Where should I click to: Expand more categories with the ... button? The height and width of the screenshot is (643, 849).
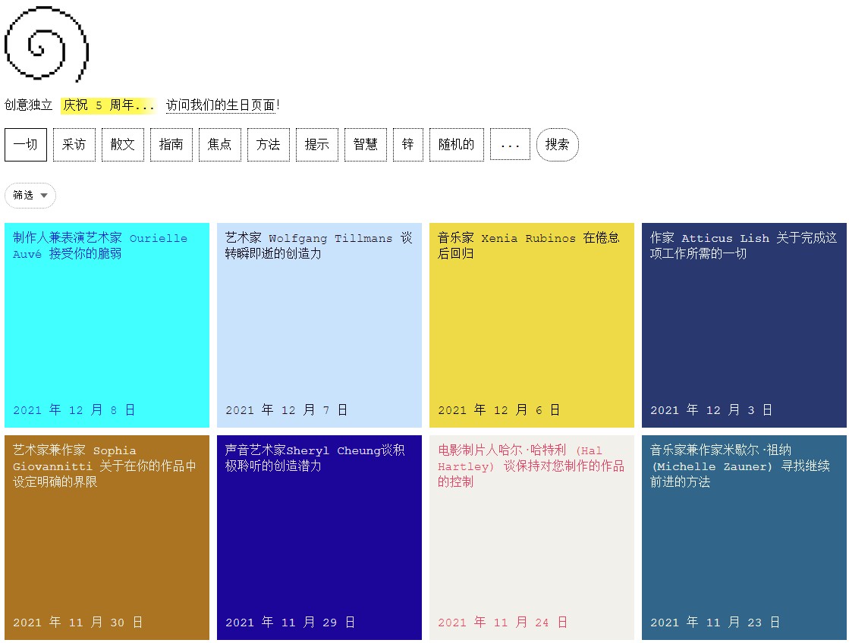pyautogui.click(x=510, y=145)
